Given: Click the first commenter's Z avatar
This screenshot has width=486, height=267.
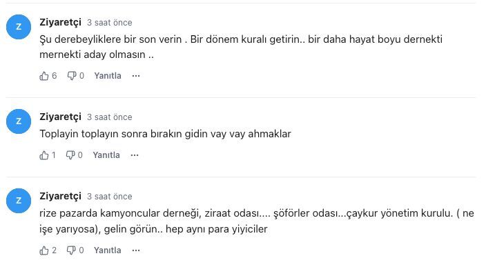Looking at the screenshot, I should point(19,27).
